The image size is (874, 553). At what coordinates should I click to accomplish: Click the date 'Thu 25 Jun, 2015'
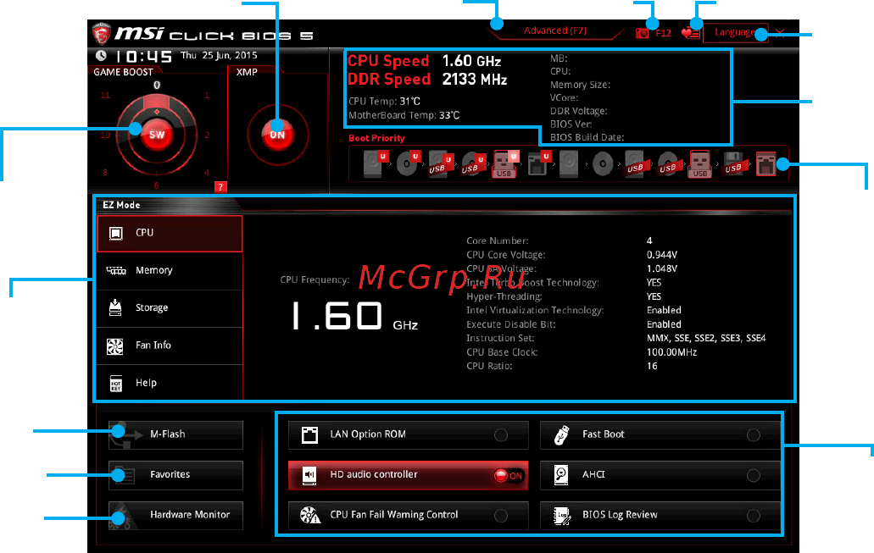coord(219,55)
